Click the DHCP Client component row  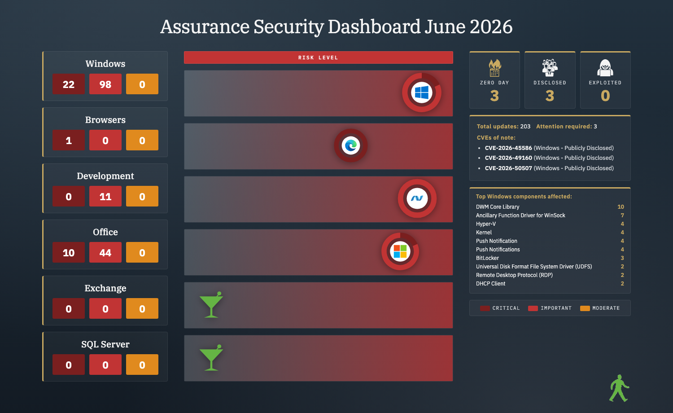click(x=550, y=284)
